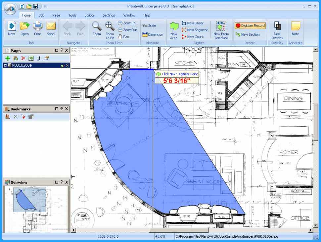This screenshot has width=321, height=242.
Task: Create New Count takeoff
Action: (193, 37)
